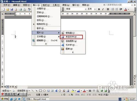Switch to Print Layout view button

pyautogui.click(x=7, y=87)
